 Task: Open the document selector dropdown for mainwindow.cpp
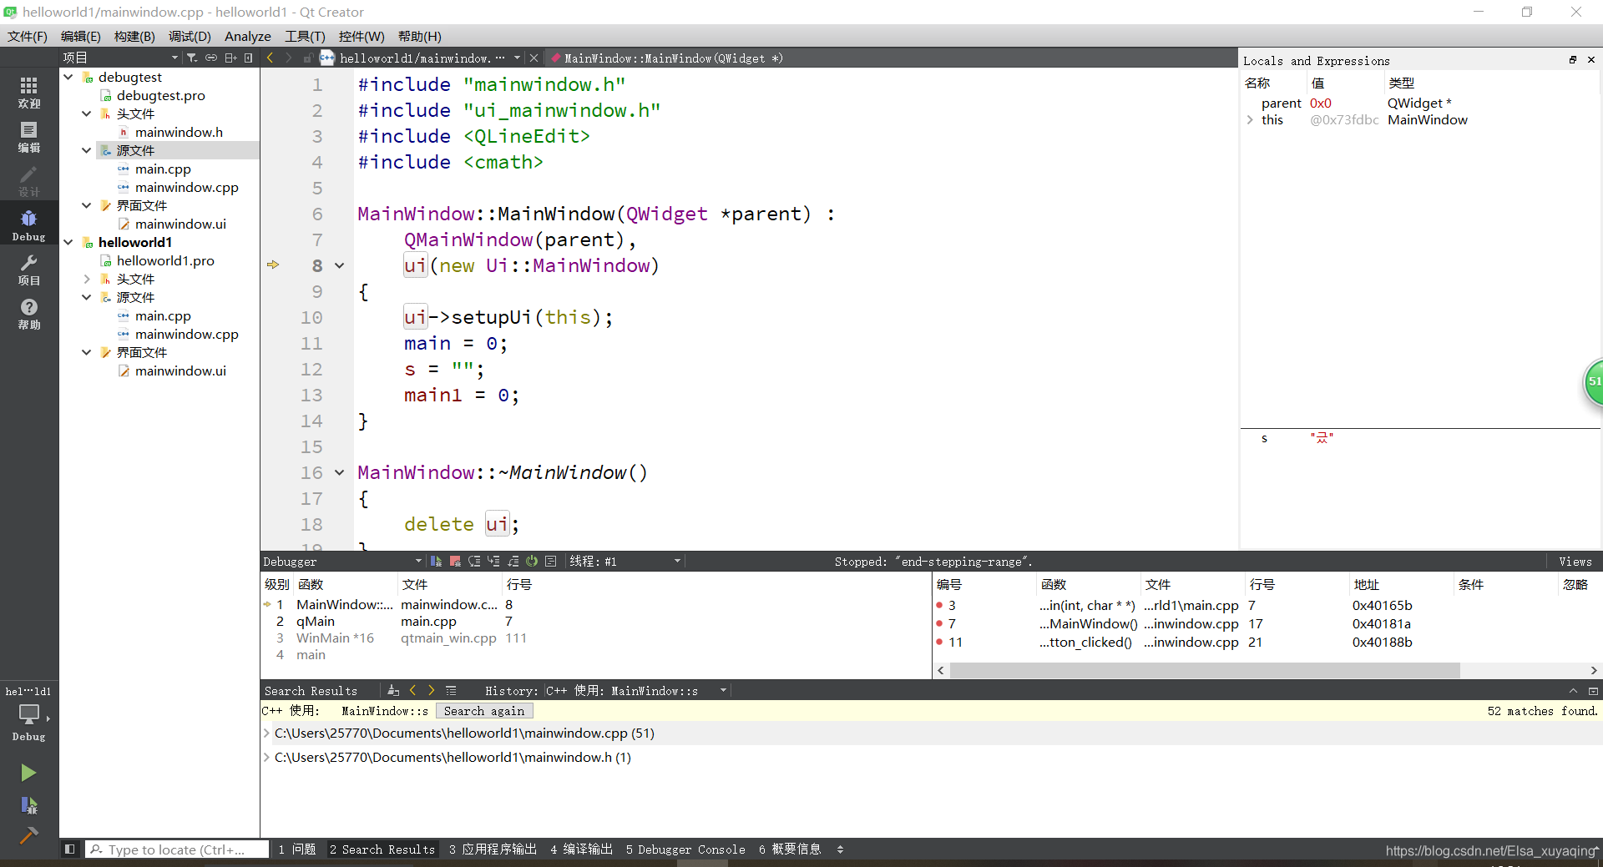pyautogui.click(x=517, y=58)
